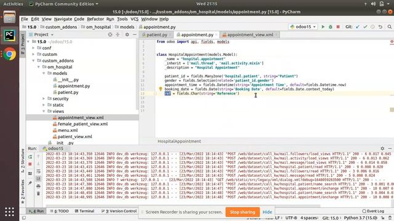394x221 pixels.
Task: Hide the Project tool window
Action: tap(135, 34)
